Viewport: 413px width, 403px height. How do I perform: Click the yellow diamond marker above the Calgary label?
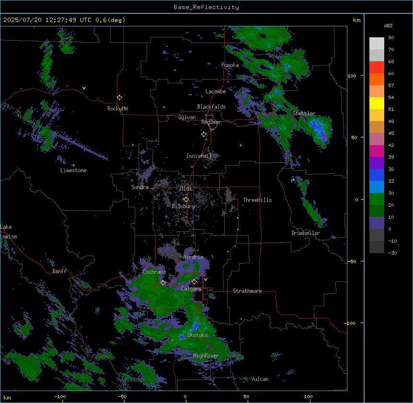194,282
